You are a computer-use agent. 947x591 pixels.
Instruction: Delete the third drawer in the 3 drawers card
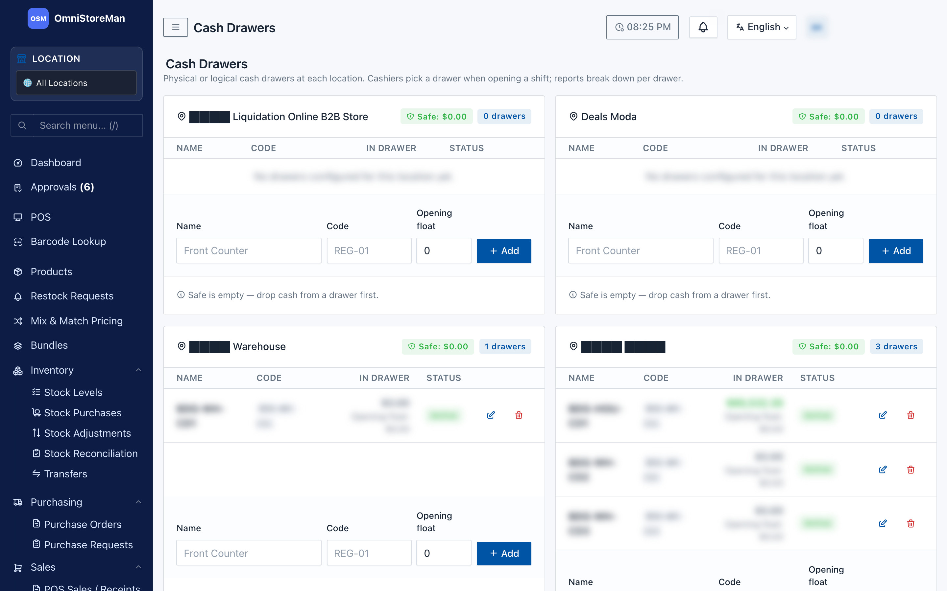click(x=911, y=523)
